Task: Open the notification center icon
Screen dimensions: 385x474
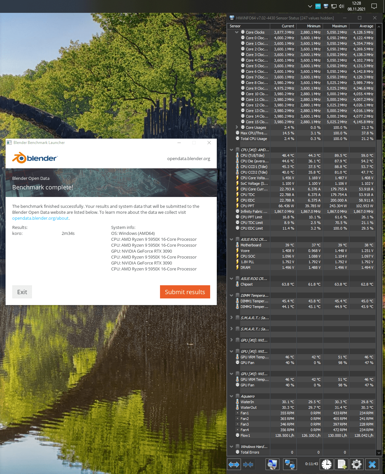Action: tap(374, 6)
